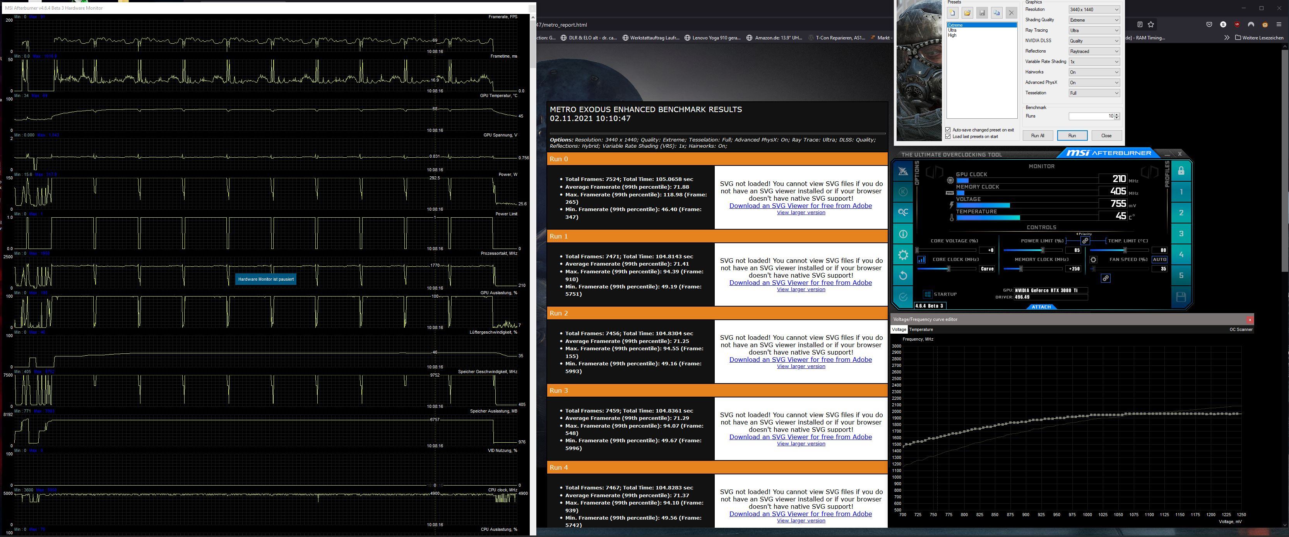Adjust the Memory Clock slider handle

pos(1021,269)
